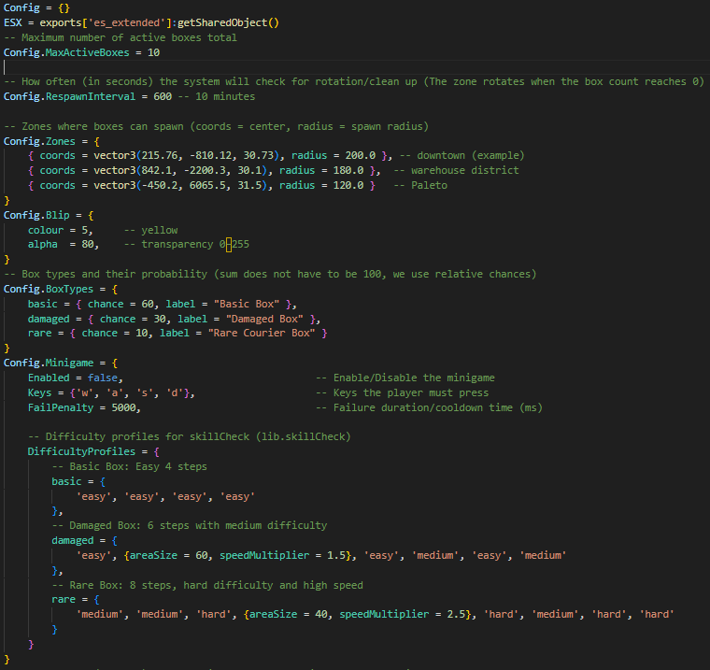Image resolution: width=710 pixels, height=670 pixels.
Task: Click the comment 'Zones where boxes can spawn'
Action: [x=216, y=126]
